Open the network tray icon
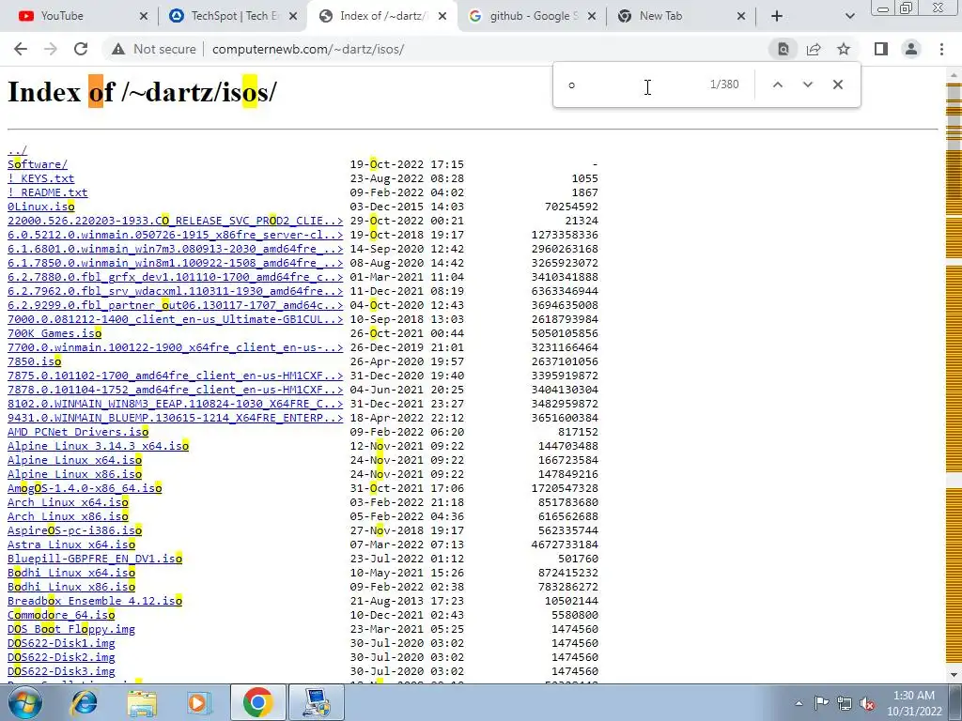 click(845, 703)
